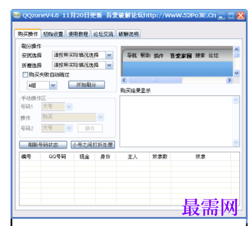This screenshot has height=226, width=249.
Task: Open the 初始设置 tab
Action: click(x=53, y=34)
